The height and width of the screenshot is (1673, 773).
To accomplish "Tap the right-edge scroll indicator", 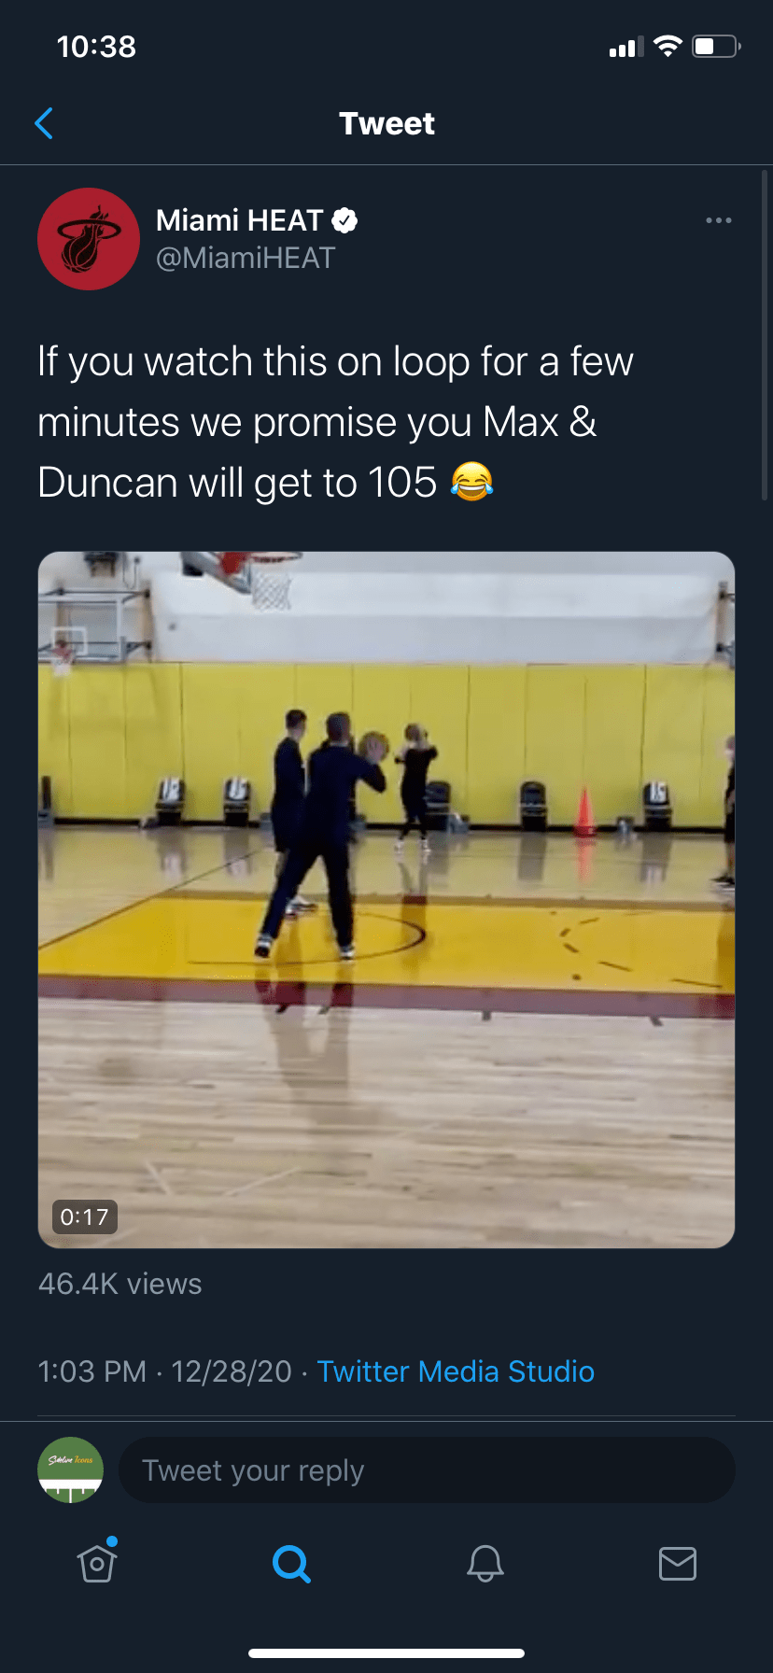I will tap(765, 336).
